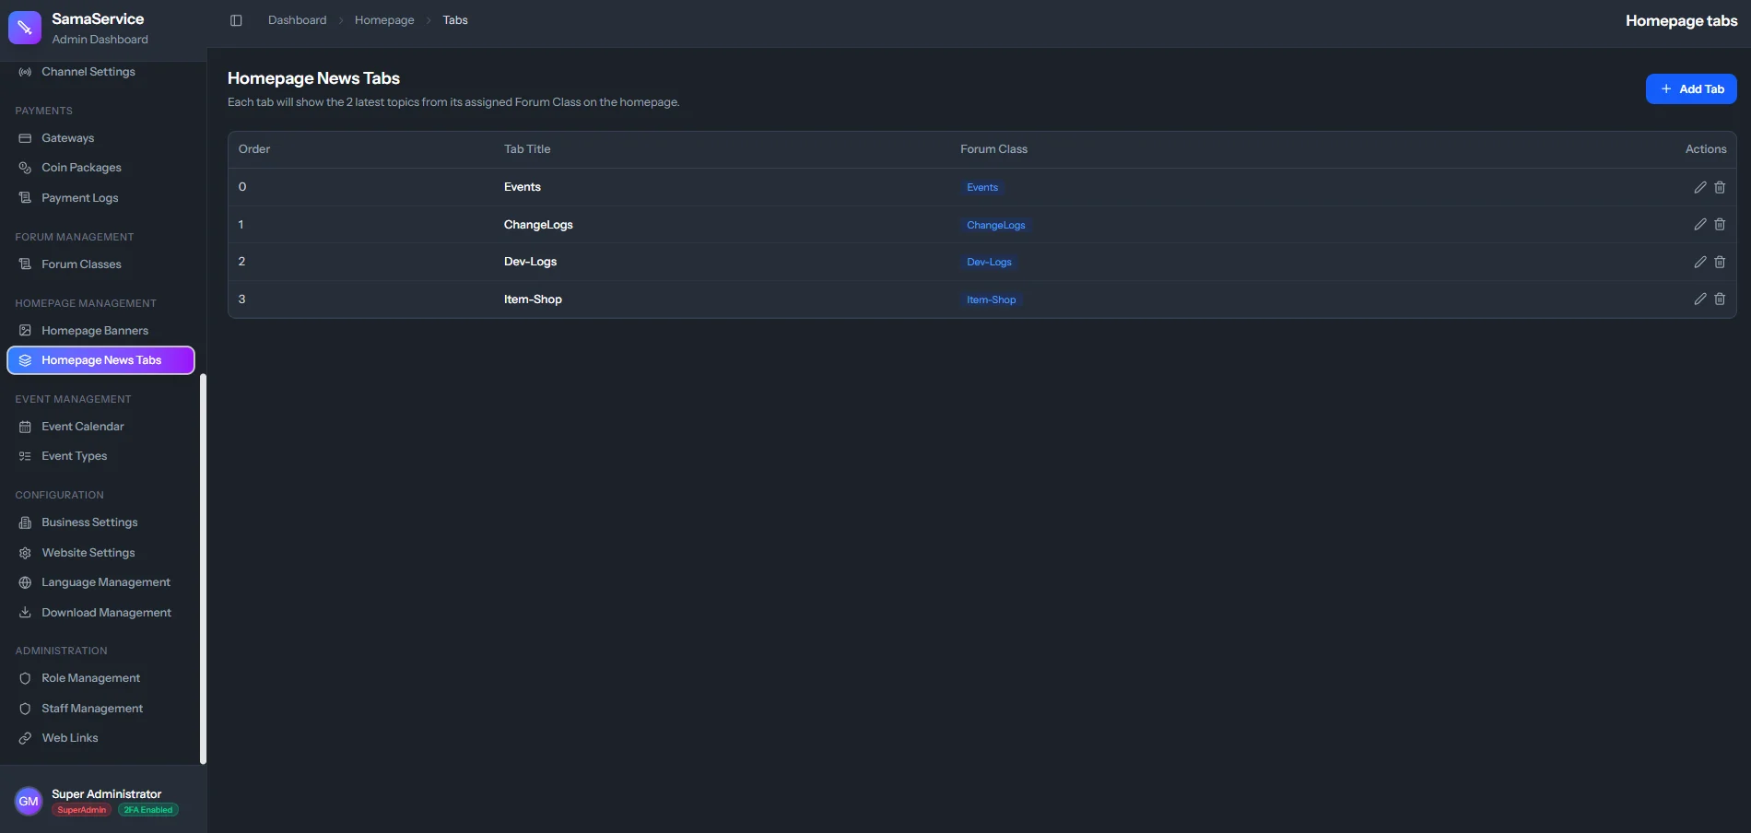Click the Dev-Logs tab title cell
Image resolution: width=1751 pixels, height=833 pixels.
click(530, 262)
